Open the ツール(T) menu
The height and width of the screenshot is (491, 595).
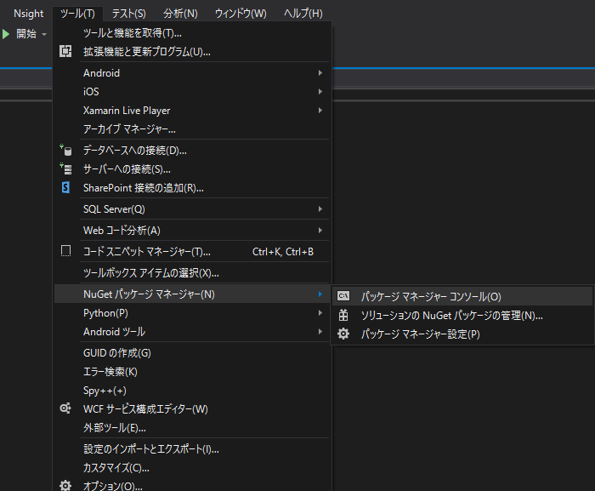point(77,14)
